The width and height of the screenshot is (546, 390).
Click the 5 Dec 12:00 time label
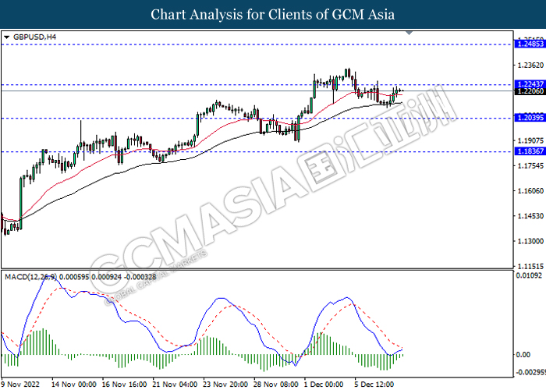374,384
